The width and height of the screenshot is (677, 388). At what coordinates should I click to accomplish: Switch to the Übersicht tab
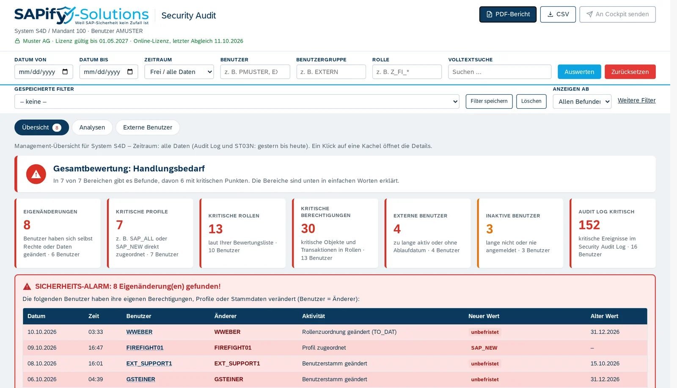click(41, 127)
